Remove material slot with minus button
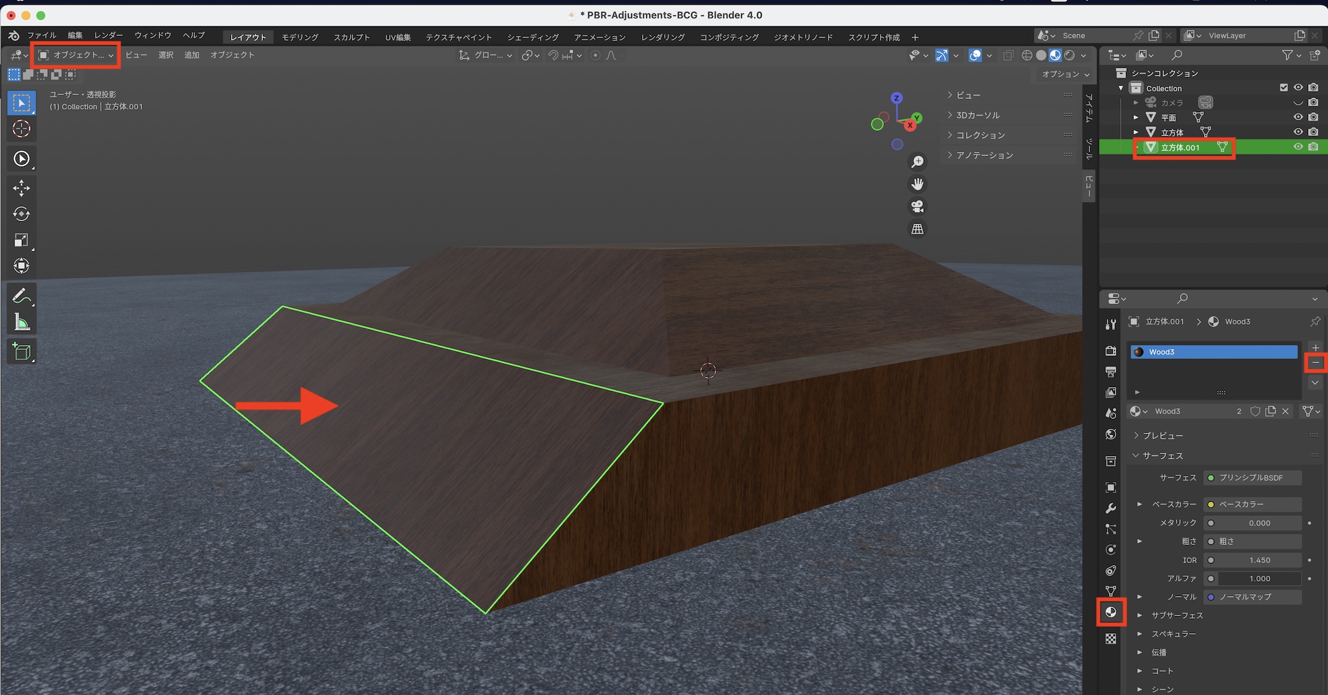This screenshot has height=695, width=1328. [1315, 362]
